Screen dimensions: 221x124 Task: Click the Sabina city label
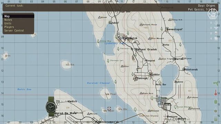coord(166,103)
